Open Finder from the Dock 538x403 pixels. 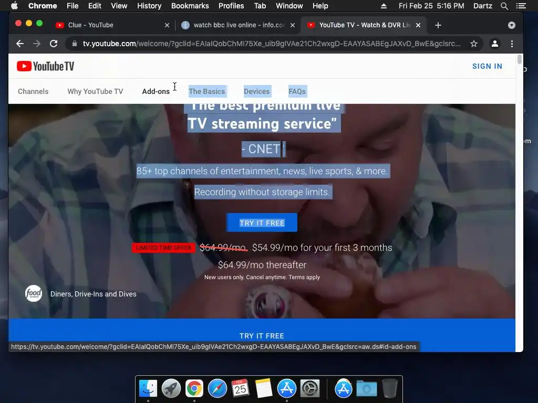tap(148, 389)
